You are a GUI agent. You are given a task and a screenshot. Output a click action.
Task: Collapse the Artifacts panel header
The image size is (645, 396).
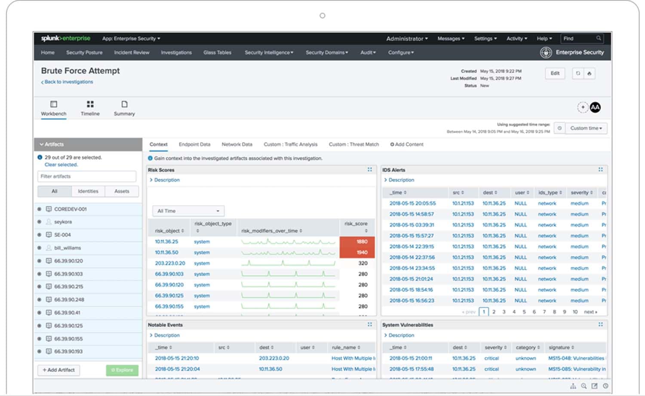point(88,144)
